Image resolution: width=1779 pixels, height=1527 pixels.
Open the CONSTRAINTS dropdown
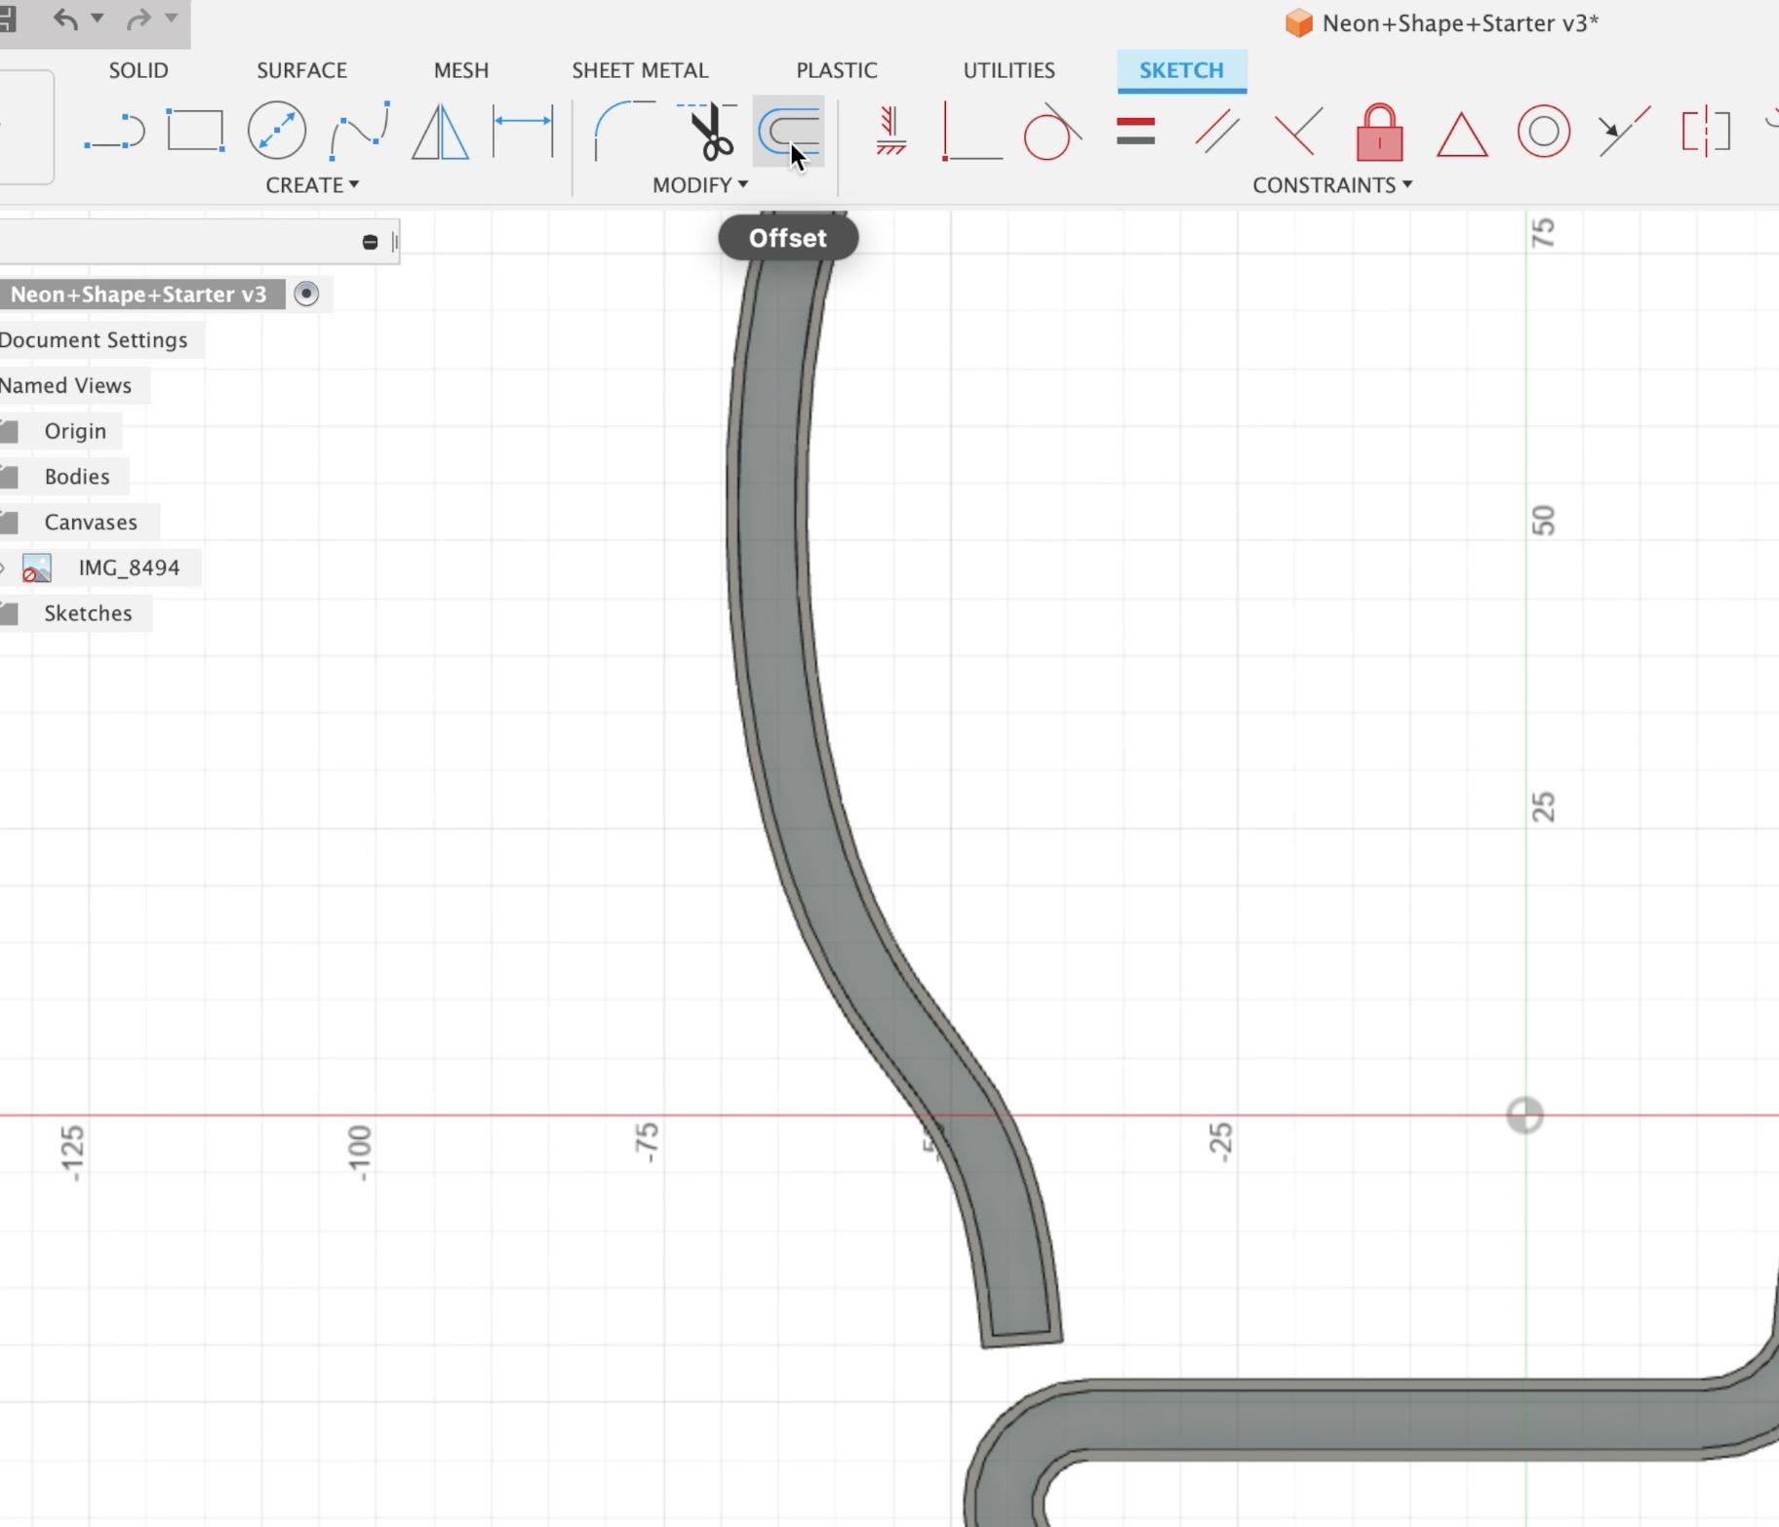pos(1330,184)
